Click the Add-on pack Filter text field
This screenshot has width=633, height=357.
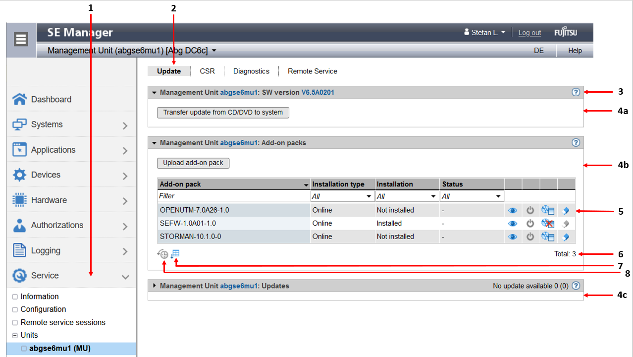coord(233,196)
